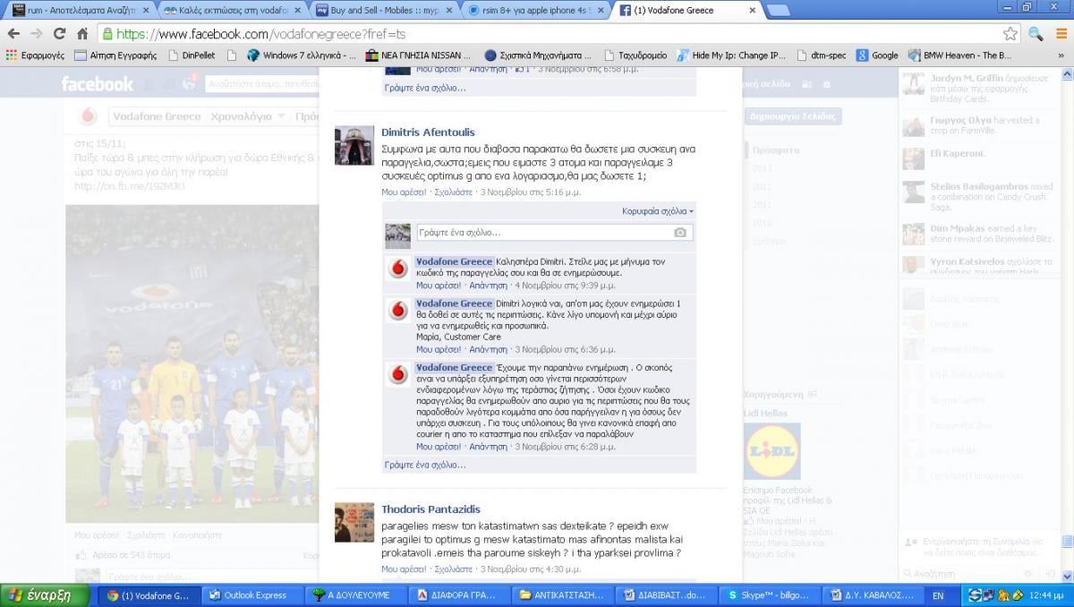Open the ΝΕΑ ΓΝΗΣΙΑ NISSAN bookmark
The width and height of the screenshot is (1074, 607).
[x=420, y=55]
